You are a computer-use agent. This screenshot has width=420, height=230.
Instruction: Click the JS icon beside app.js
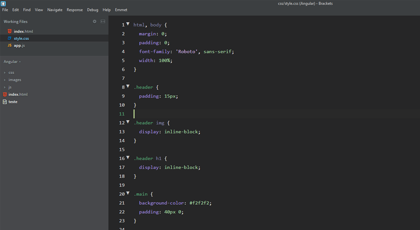[x=10, y=45]
